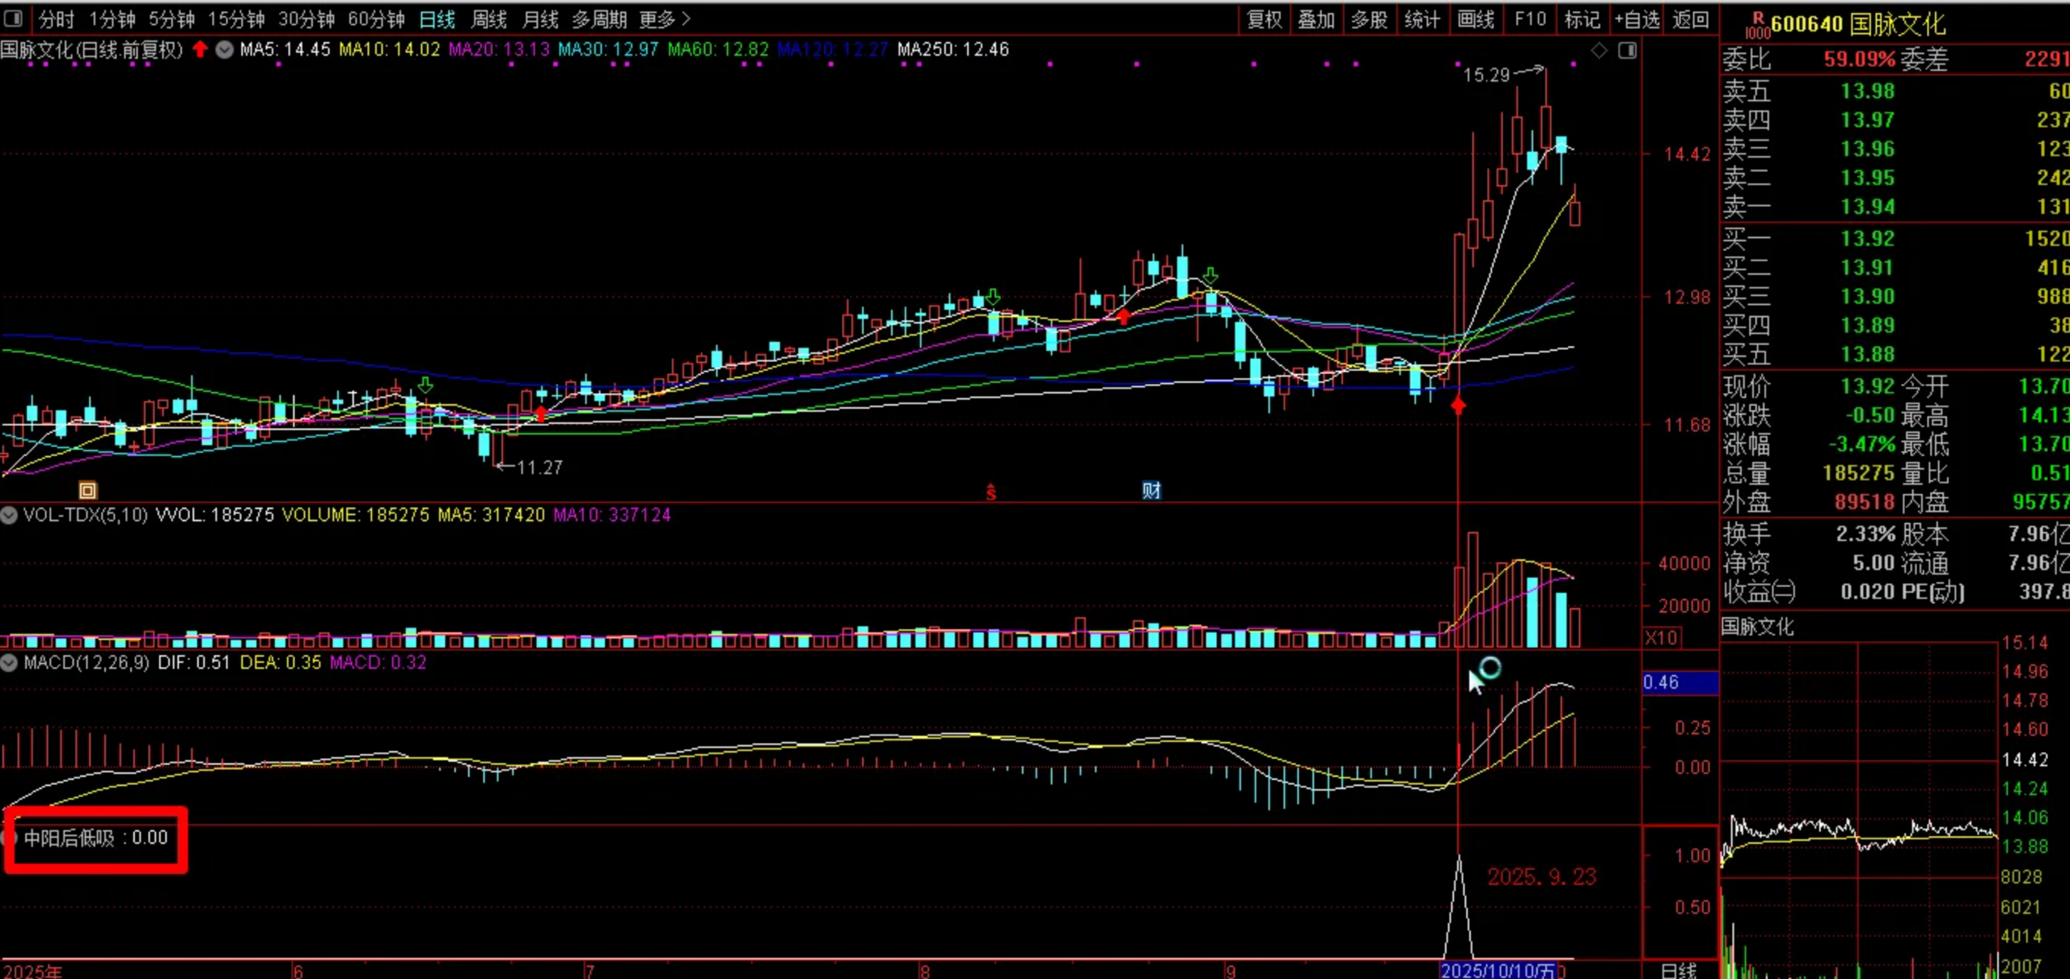Toggle the left sidebar panel icon
The image size is (2070, 979).
click(x=13, y=18)
